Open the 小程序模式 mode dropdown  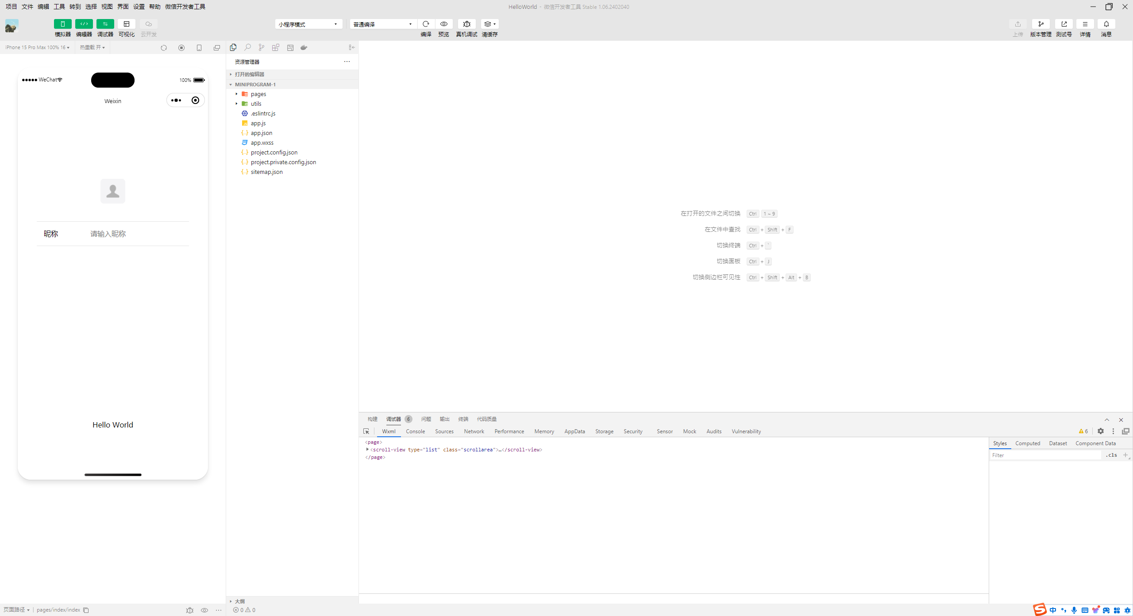[308, 24]
